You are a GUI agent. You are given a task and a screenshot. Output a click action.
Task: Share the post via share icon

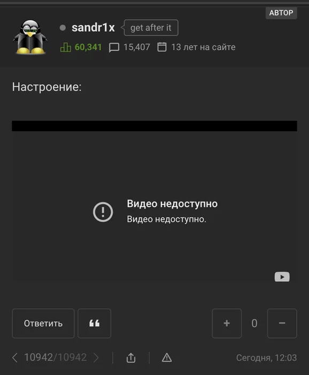(x=131, y=358)
